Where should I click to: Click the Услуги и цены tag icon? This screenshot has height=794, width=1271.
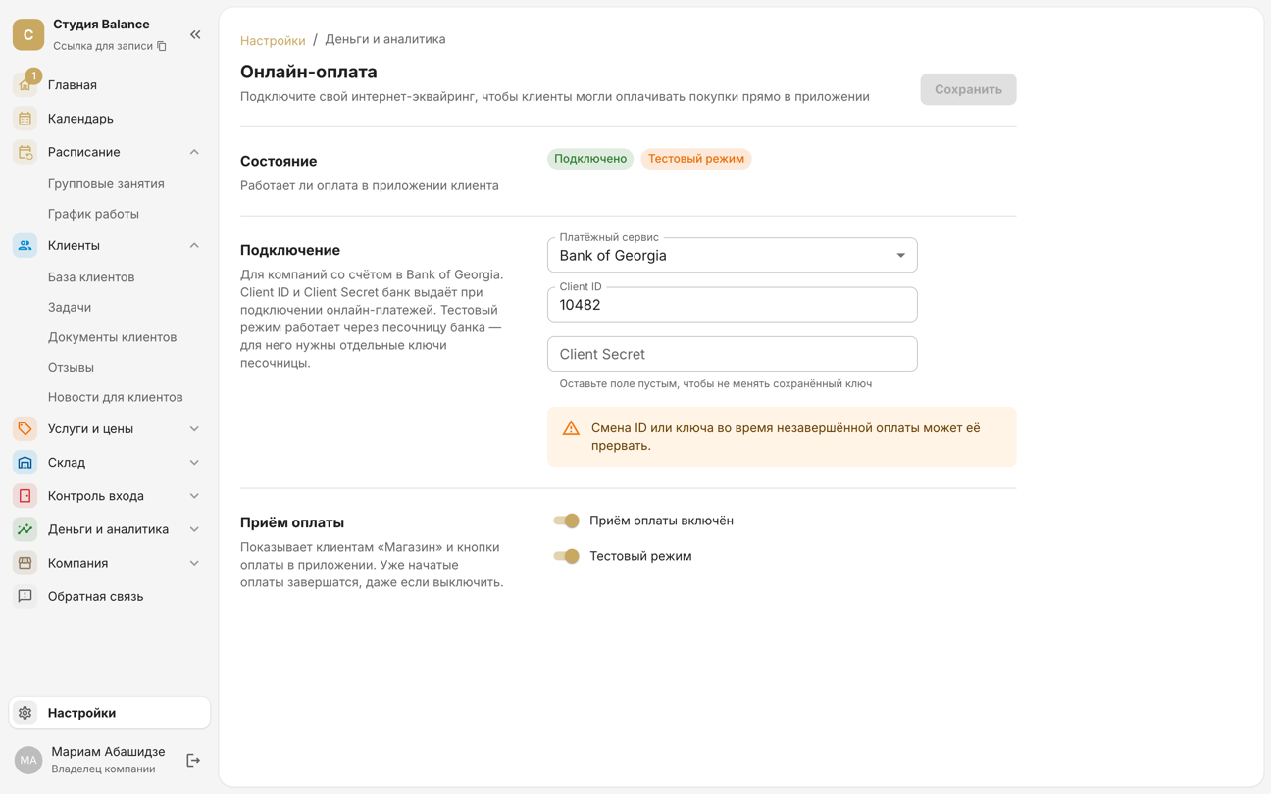click(x=25, y=428)
